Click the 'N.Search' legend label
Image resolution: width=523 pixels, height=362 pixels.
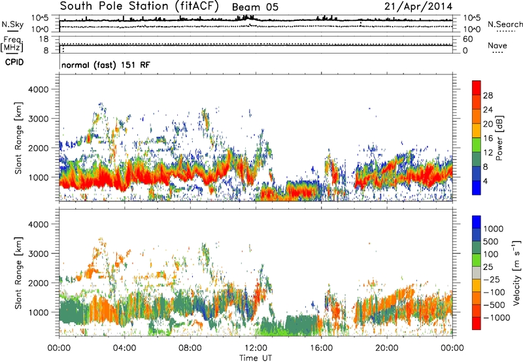(505, 24)
